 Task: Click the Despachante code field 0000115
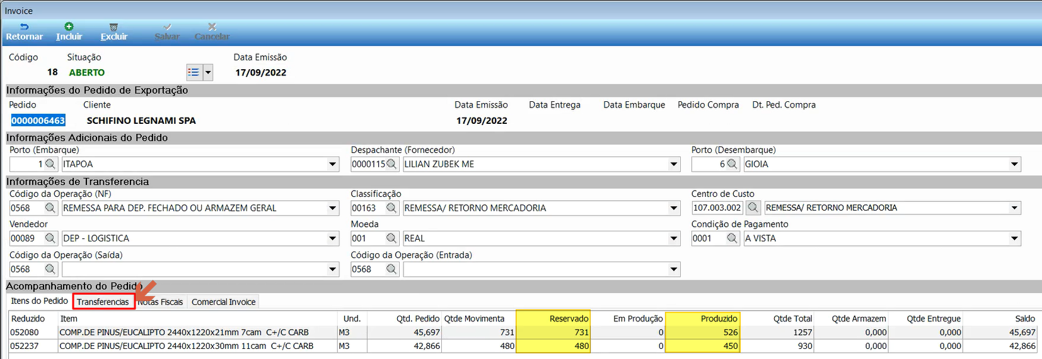(x=368, y=164)
